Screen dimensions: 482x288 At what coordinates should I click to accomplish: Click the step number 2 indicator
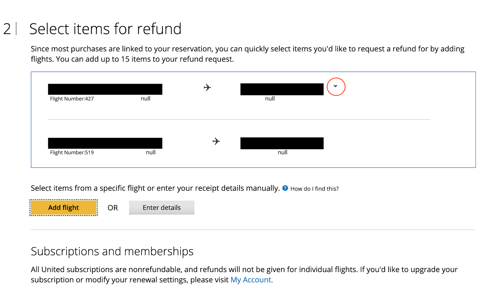tap(7, 29)
